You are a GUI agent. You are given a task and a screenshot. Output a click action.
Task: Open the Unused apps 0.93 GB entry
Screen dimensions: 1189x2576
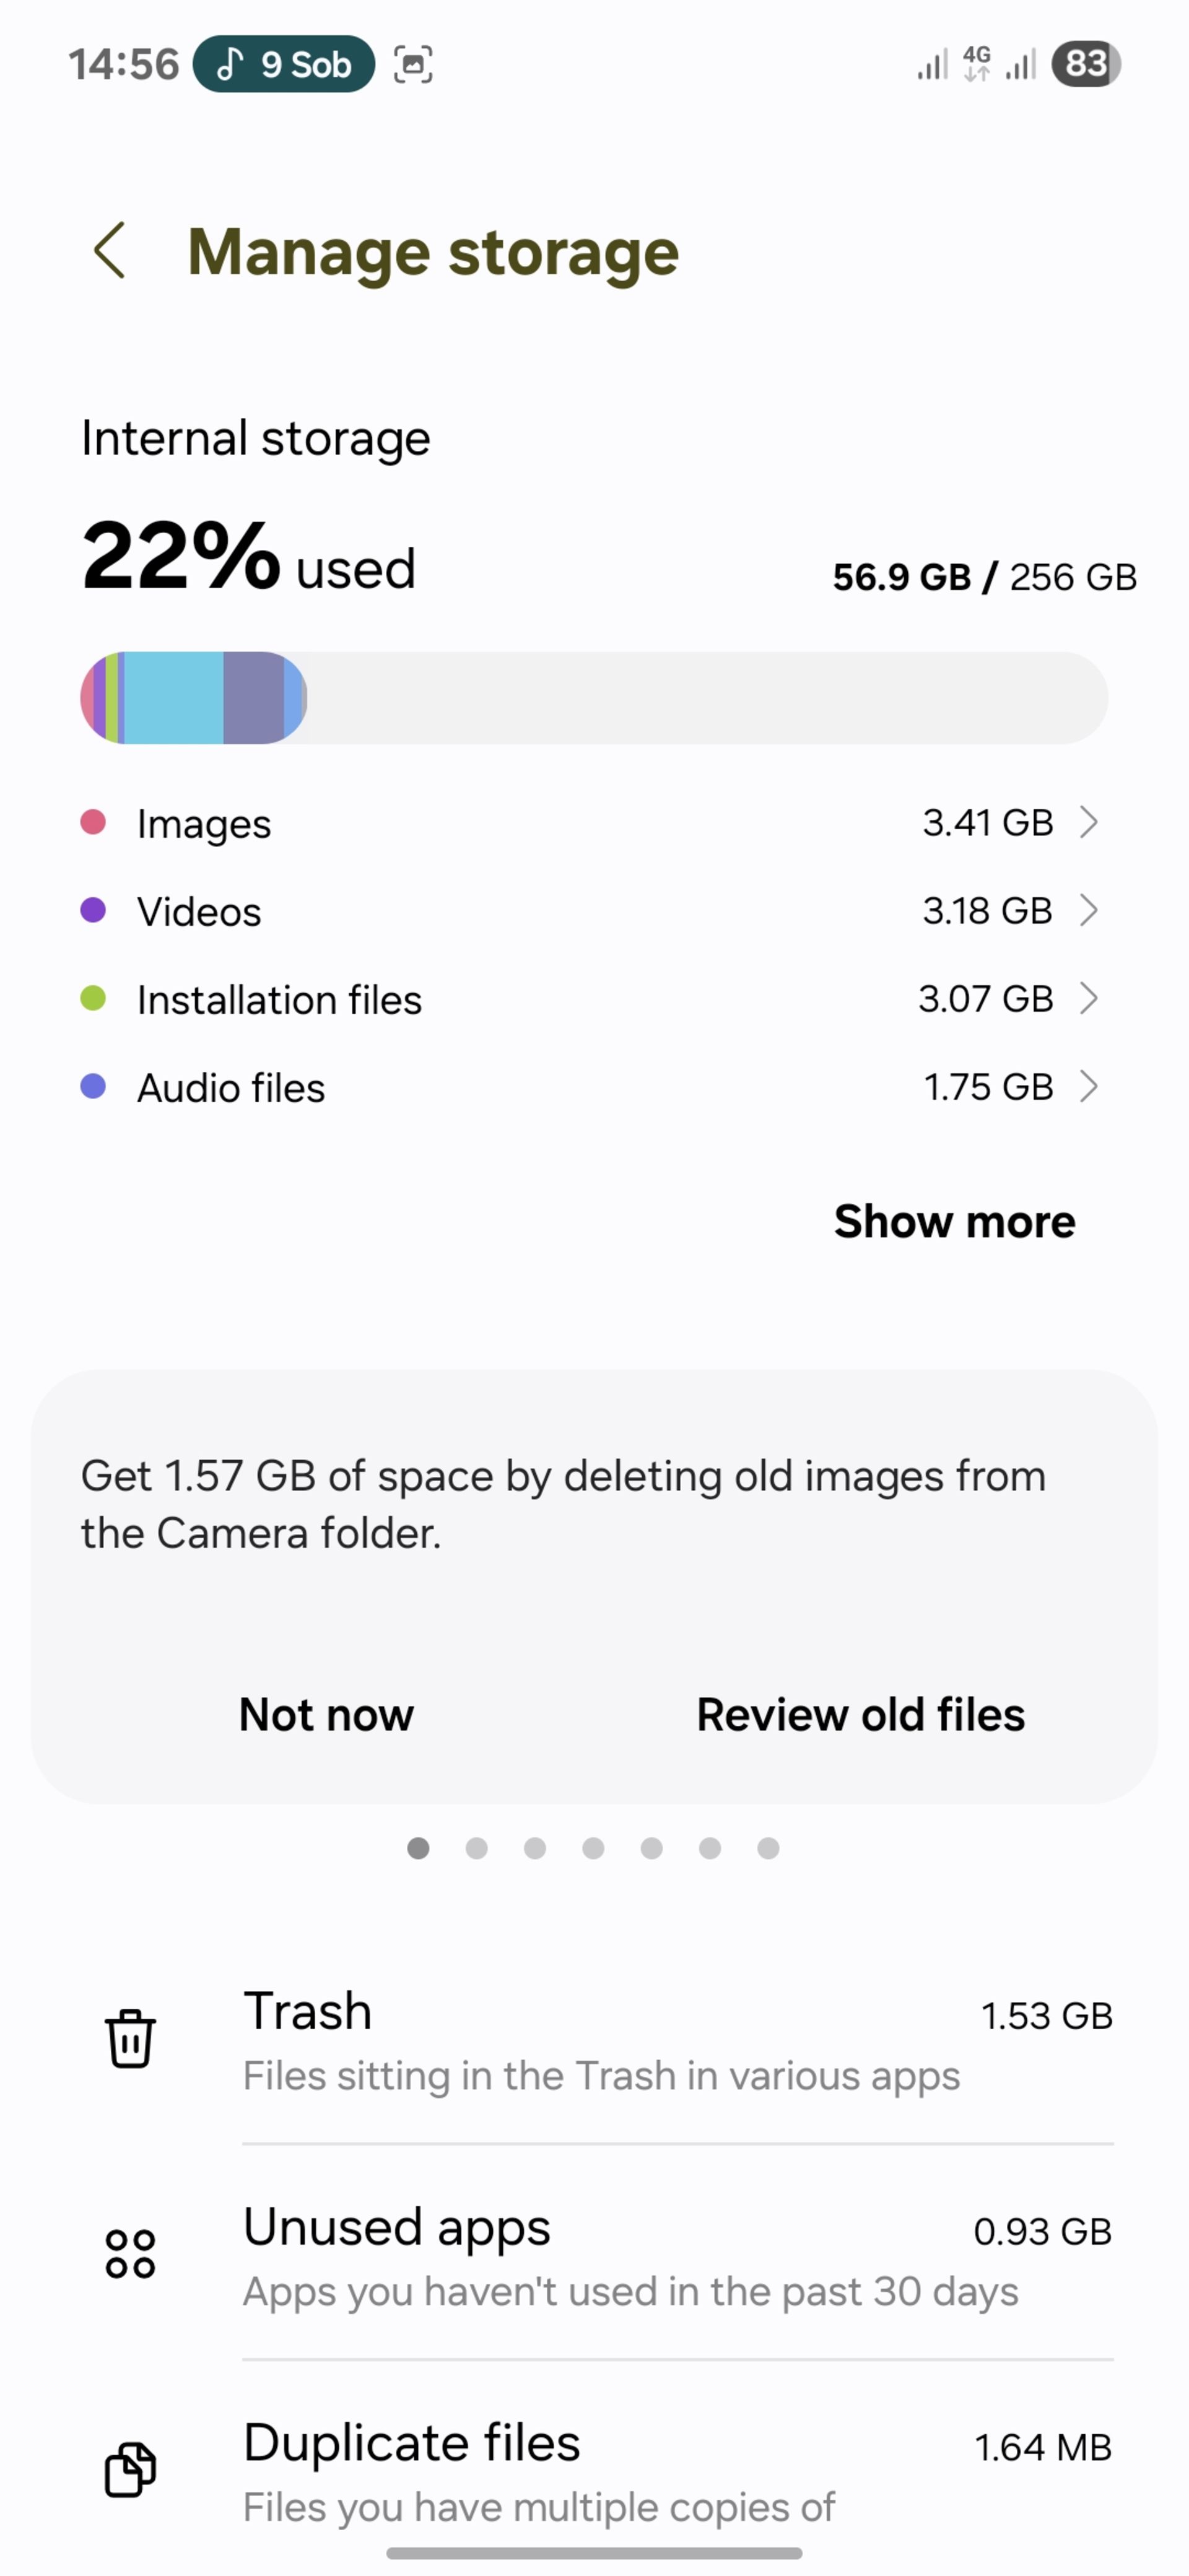pyautogui.click(x=678, y=2255)
